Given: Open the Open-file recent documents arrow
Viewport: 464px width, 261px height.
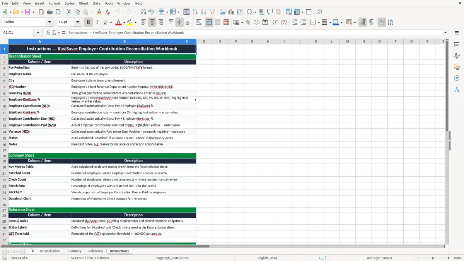Looking at the screenshot, I should pos(21,12).
